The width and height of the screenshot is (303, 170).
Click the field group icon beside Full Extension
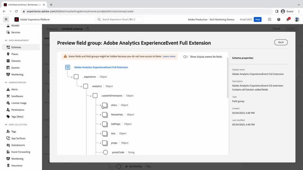point(67,67)
